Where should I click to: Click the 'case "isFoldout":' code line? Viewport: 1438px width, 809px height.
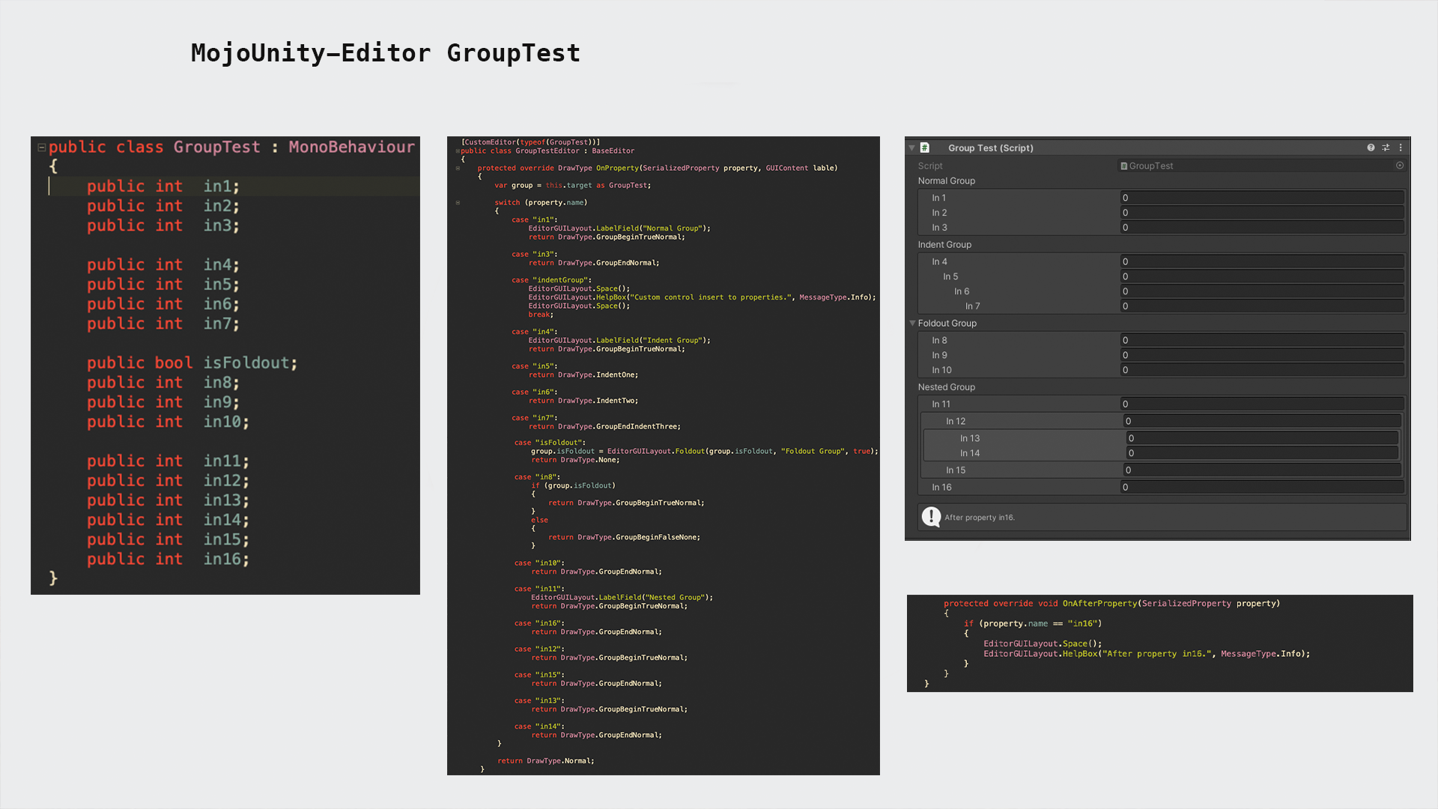coord(550,443)
